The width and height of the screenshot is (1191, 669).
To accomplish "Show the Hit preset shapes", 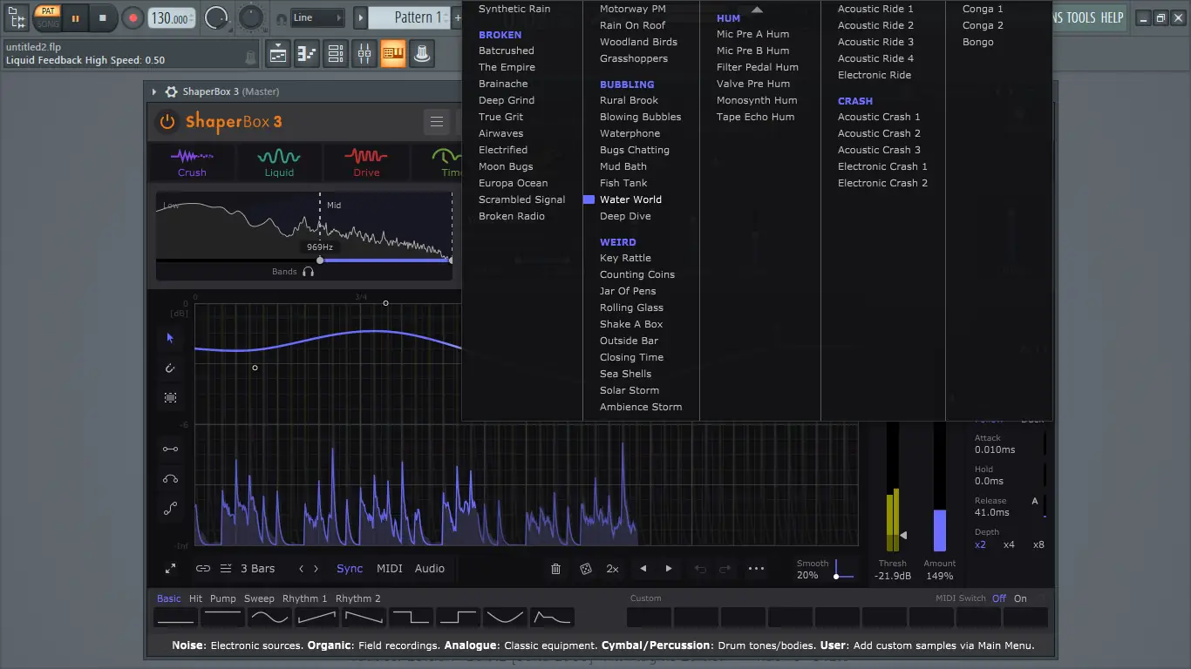I will click(195, 598).
